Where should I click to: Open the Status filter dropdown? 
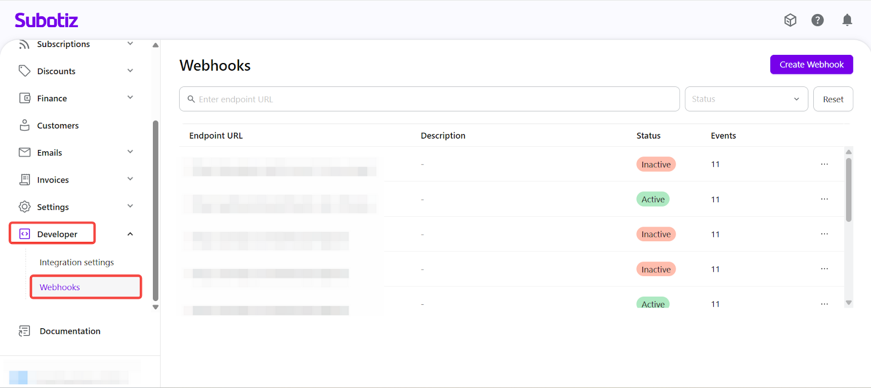coord(746,99)
